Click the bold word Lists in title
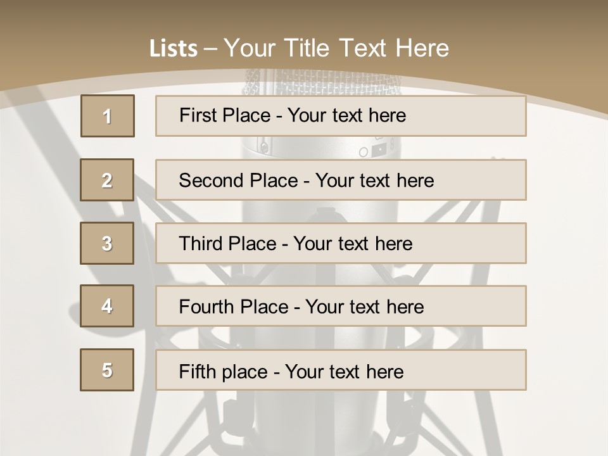 (x=174, y=49)
